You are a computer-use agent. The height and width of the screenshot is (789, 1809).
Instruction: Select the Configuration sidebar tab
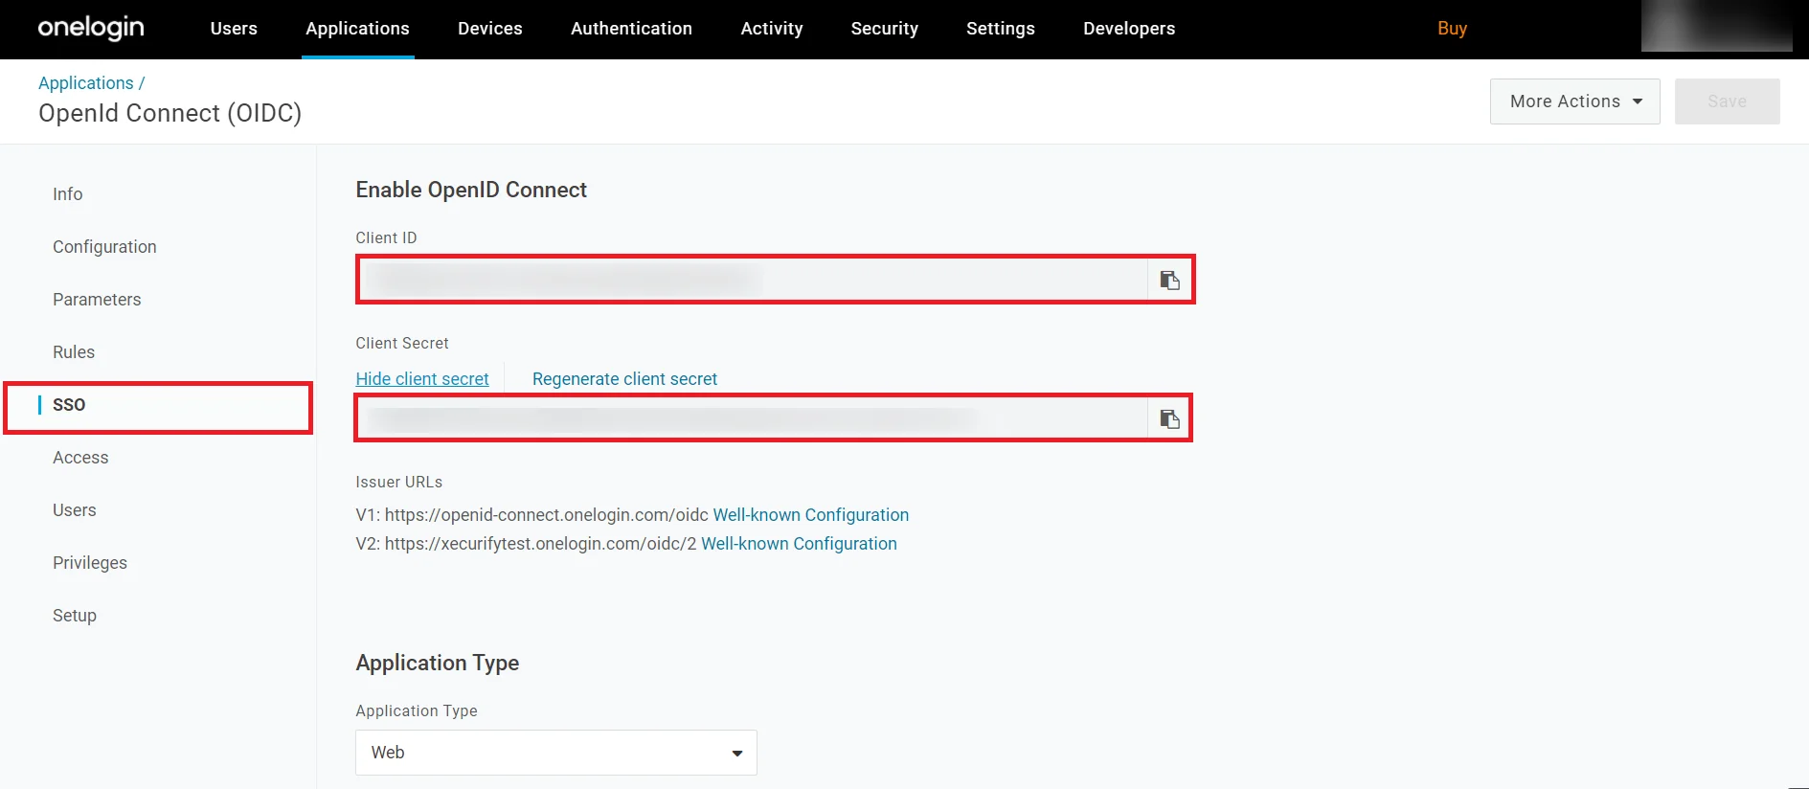(x=104, y=247)
